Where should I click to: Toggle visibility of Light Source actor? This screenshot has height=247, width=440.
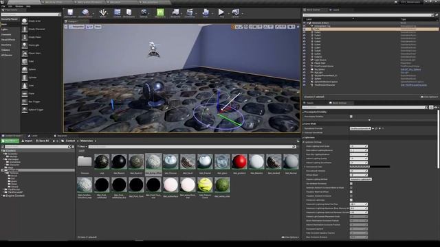304,60
